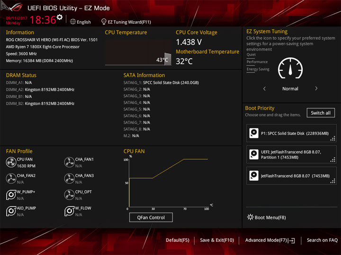Viewport: 341px width, 255px height.
Task: Select the AIO_PUMP pump icon
Action: pyautogui.click(x=11, y=211)
